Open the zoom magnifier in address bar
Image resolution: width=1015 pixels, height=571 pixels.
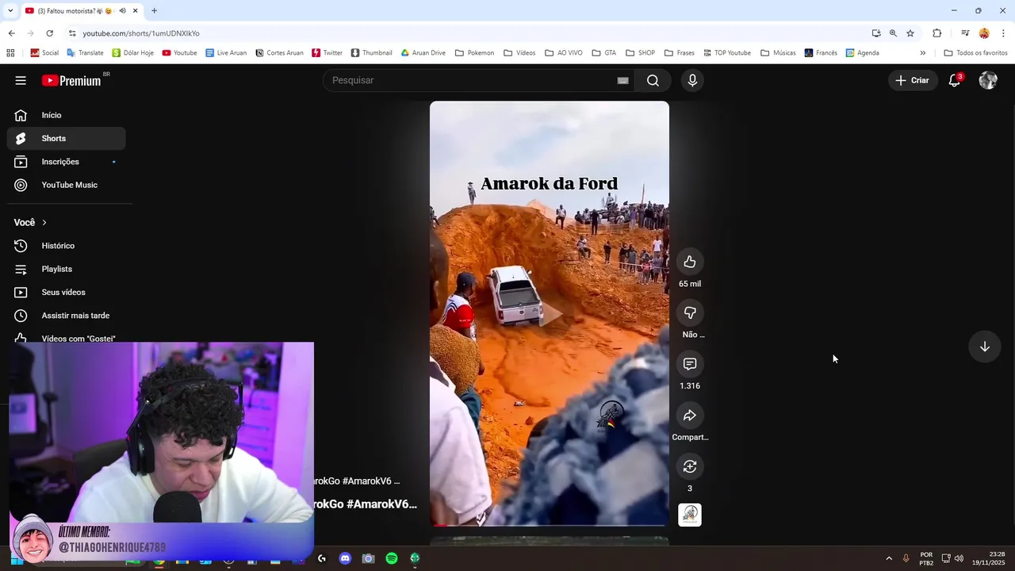893,33
